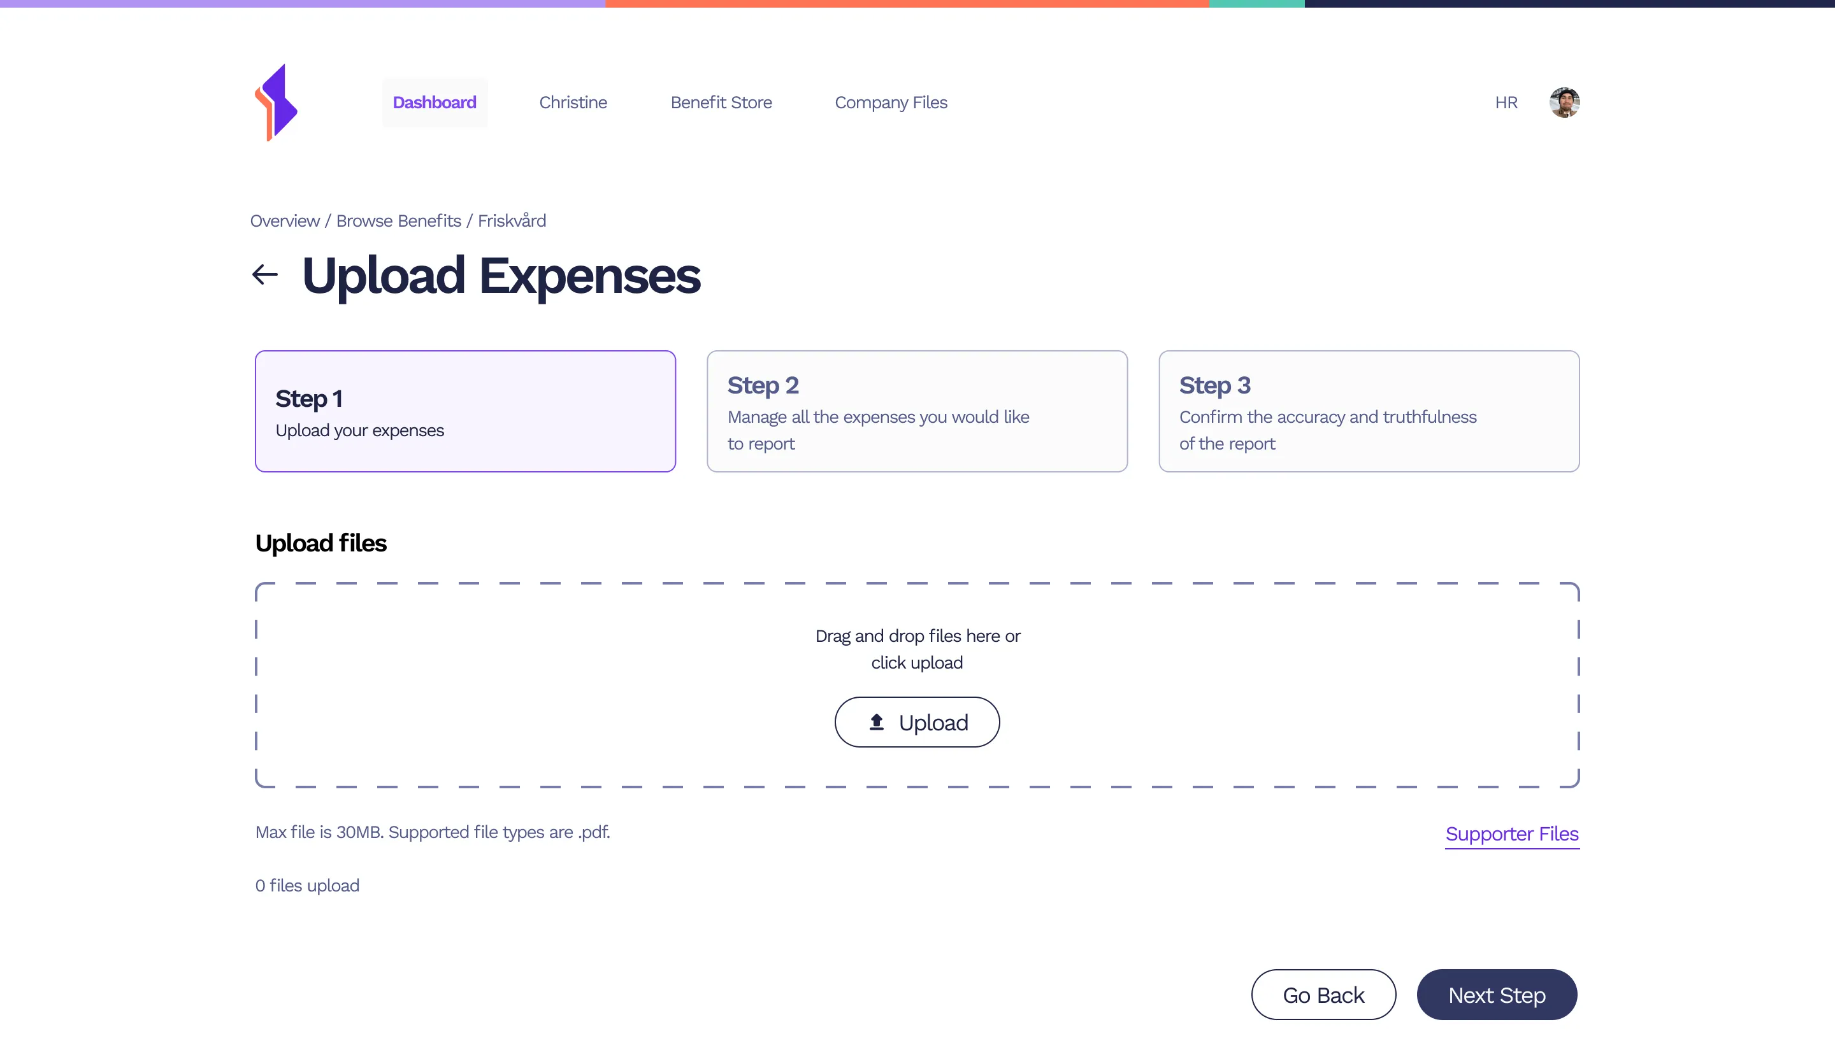
Task: Select the Step 3 confirm report card
Action: (1369, 411)
